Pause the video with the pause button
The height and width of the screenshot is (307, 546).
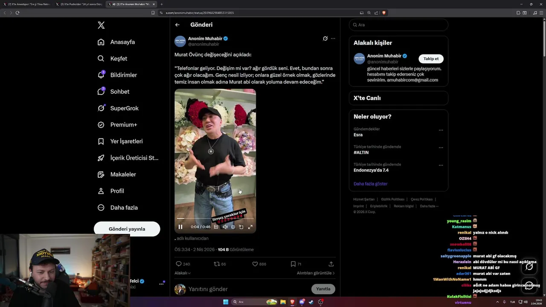coord(180,227)
